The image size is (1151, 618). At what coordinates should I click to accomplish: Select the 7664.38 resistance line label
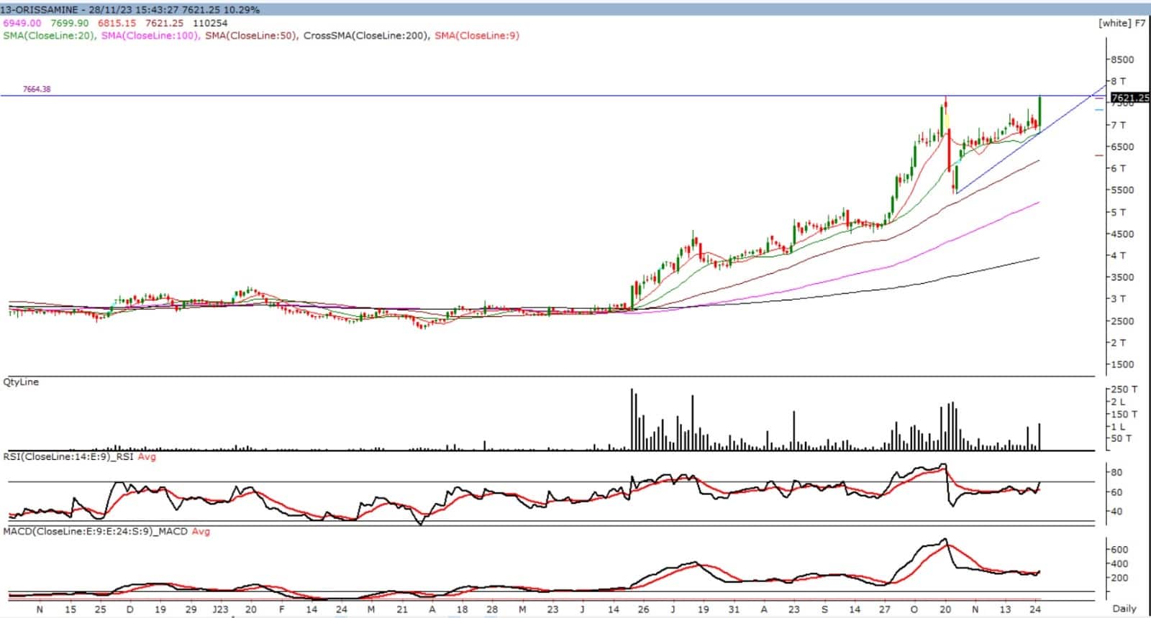click(37, 90)
